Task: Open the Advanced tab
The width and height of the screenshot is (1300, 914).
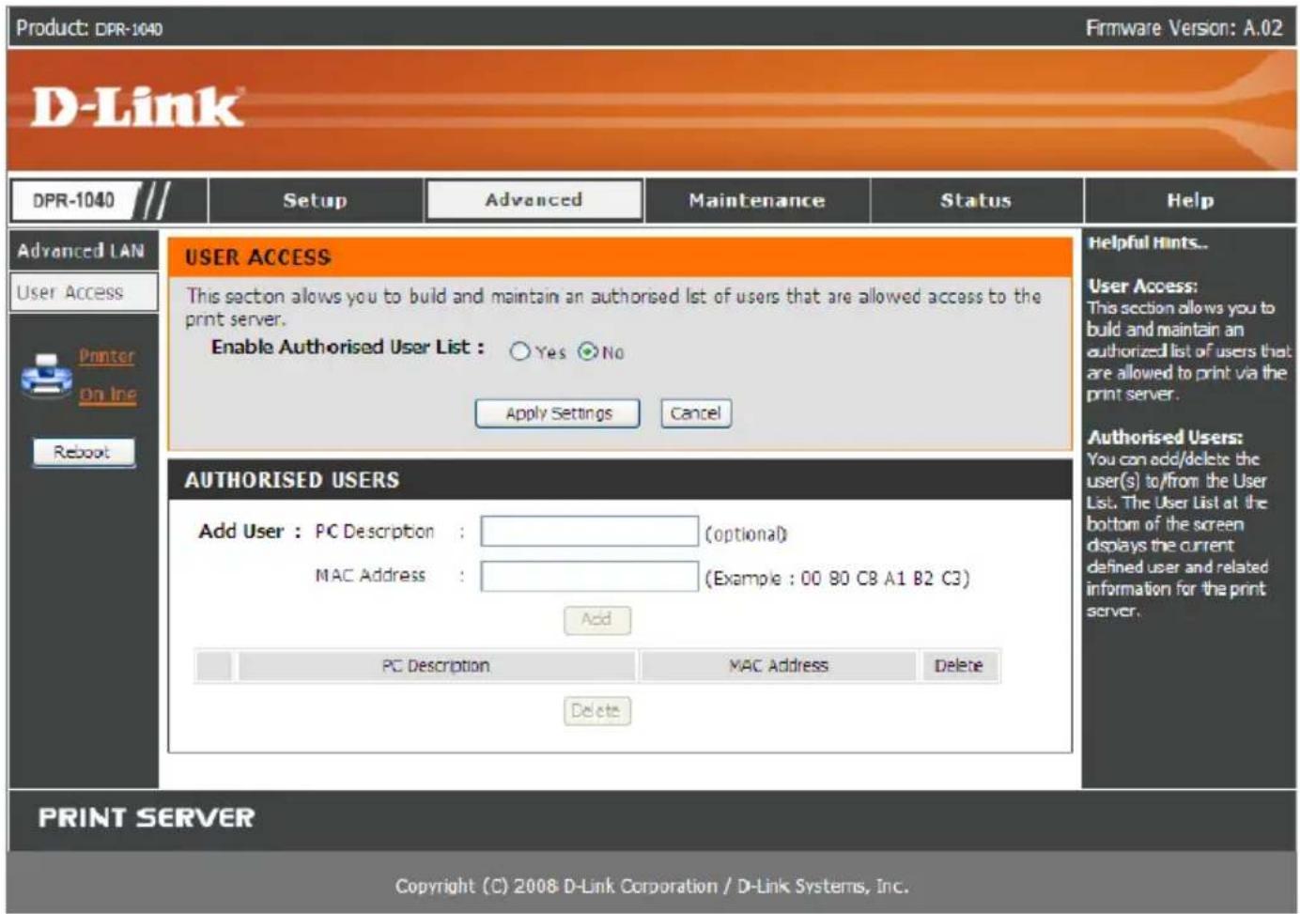Action: click(x=534, y=200)
